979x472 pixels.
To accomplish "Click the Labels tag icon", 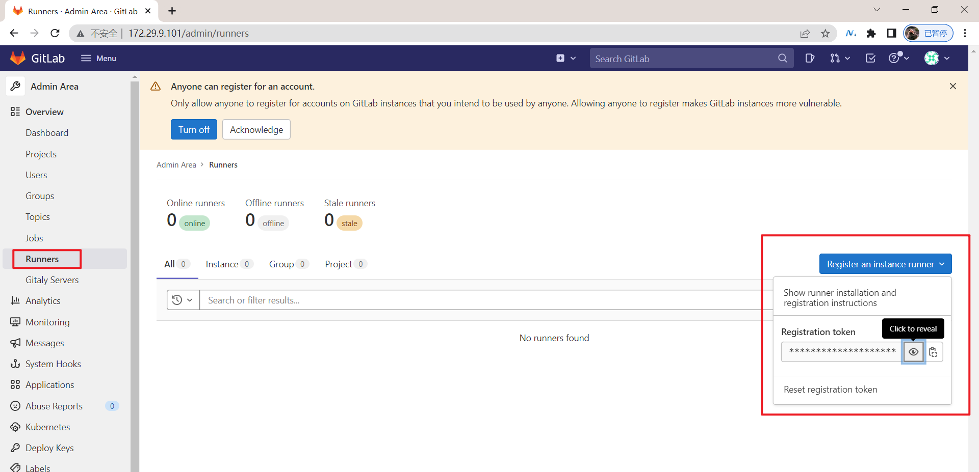I will 15,467.
